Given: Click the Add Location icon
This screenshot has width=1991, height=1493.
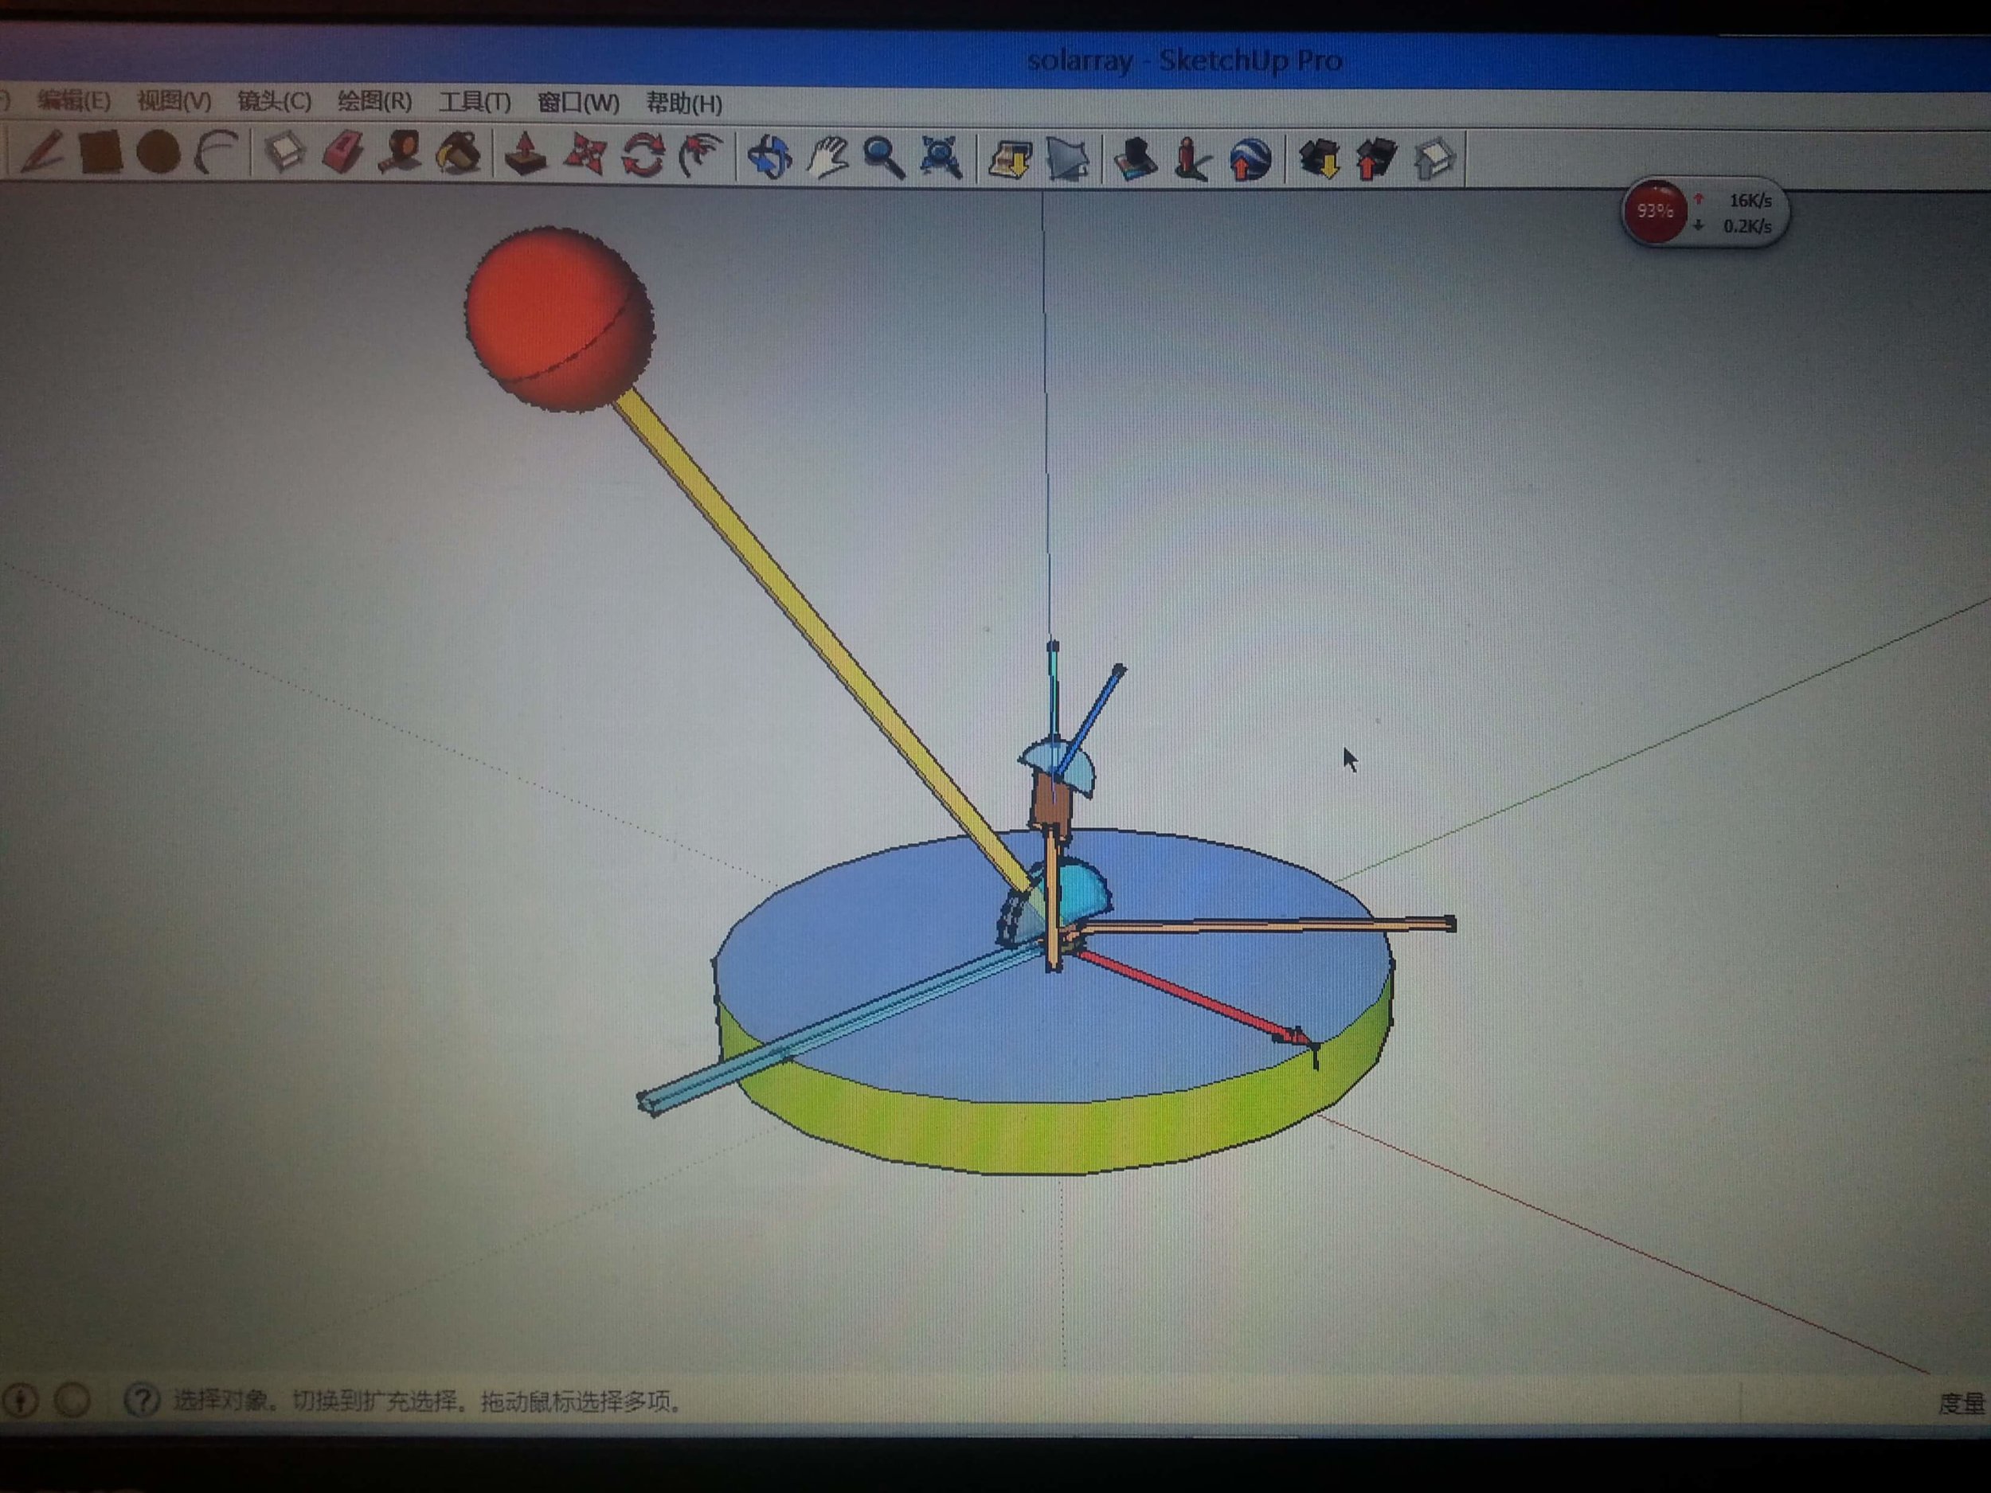Looking at the screenshot, I should 1010,160.
